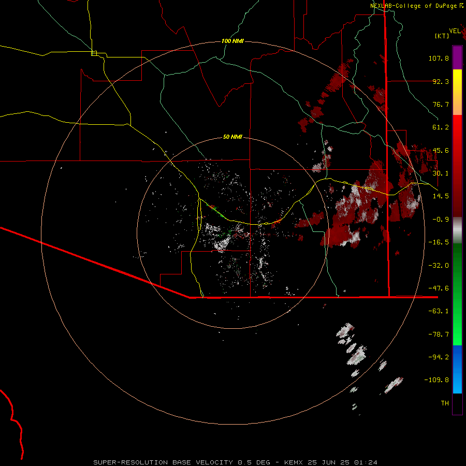This screenshot has height=466, width=466.
Task: Click the 100 NMI range ring label
Action: (x=232, y=41)
